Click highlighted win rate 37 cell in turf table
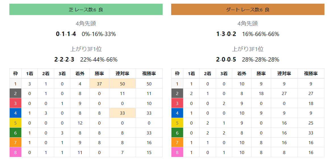Image resolution: width=329 pixels, height=162 pixels. [99, 84]
